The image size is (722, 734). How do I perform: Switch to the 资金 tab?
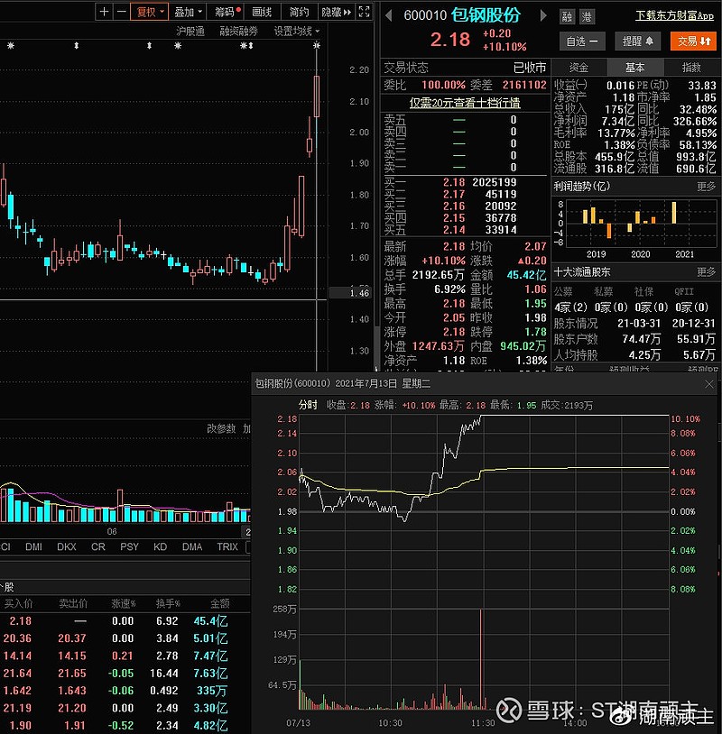pyautogui.click(x=579, y=68)
